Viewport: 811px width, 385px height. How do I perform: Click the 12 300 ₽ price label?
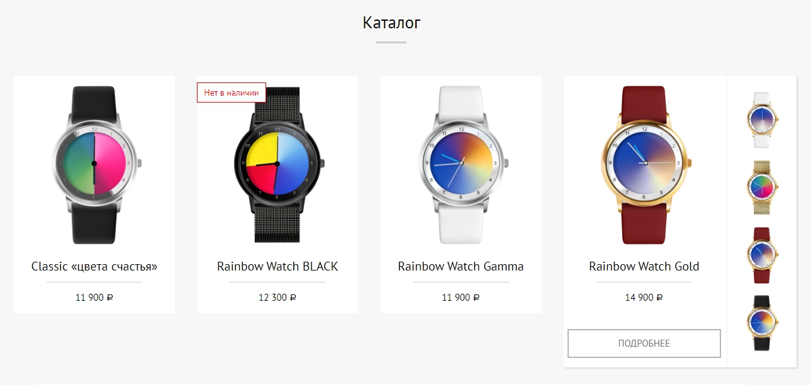click(277, 298)
